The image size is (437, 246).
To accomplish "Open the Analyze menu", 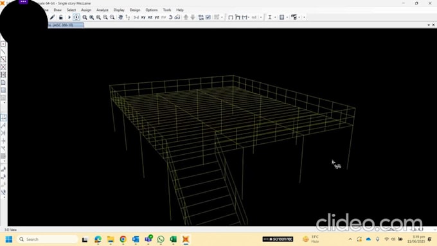I will (102, 10).
